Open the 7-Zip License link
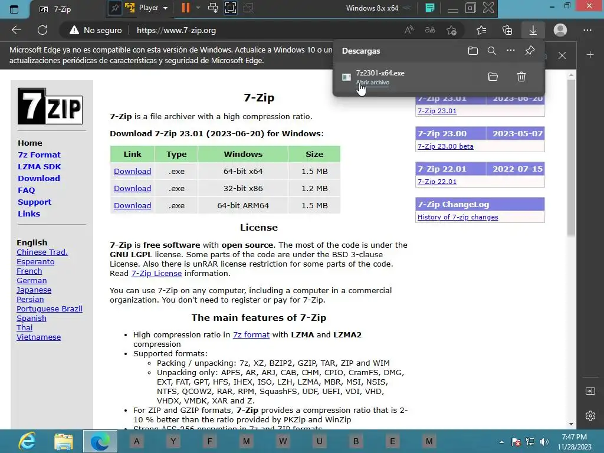604x453 pixels. [x=156, y=274]
